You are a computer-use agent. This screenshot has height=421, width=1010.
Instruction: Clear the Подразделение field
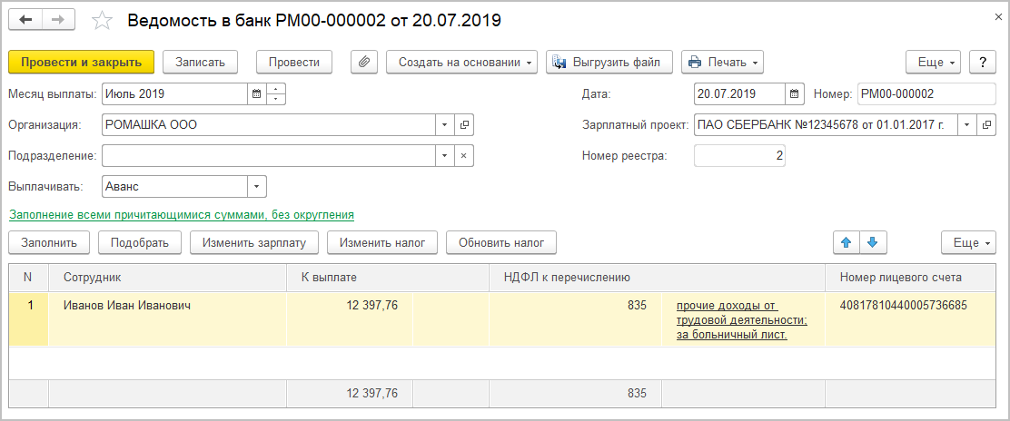[x=463, y=156]
